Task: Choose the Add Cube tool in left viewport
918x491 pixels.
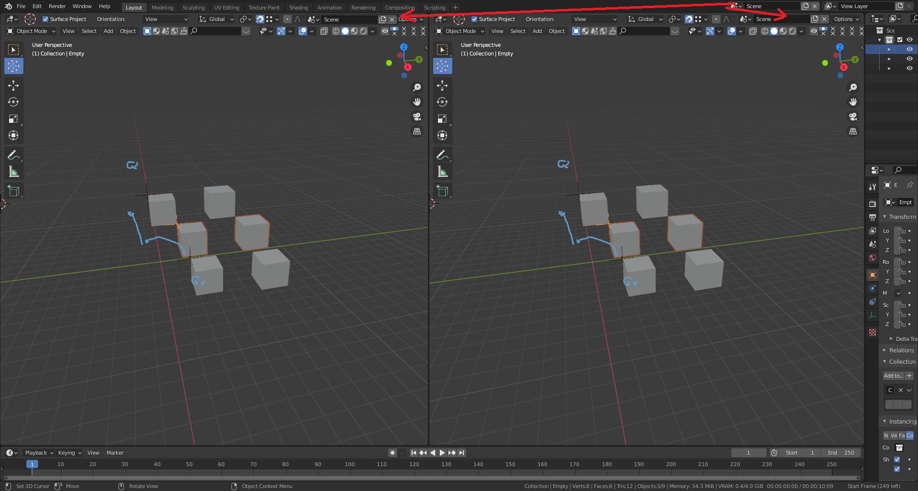Action: [x=13, y=191]
